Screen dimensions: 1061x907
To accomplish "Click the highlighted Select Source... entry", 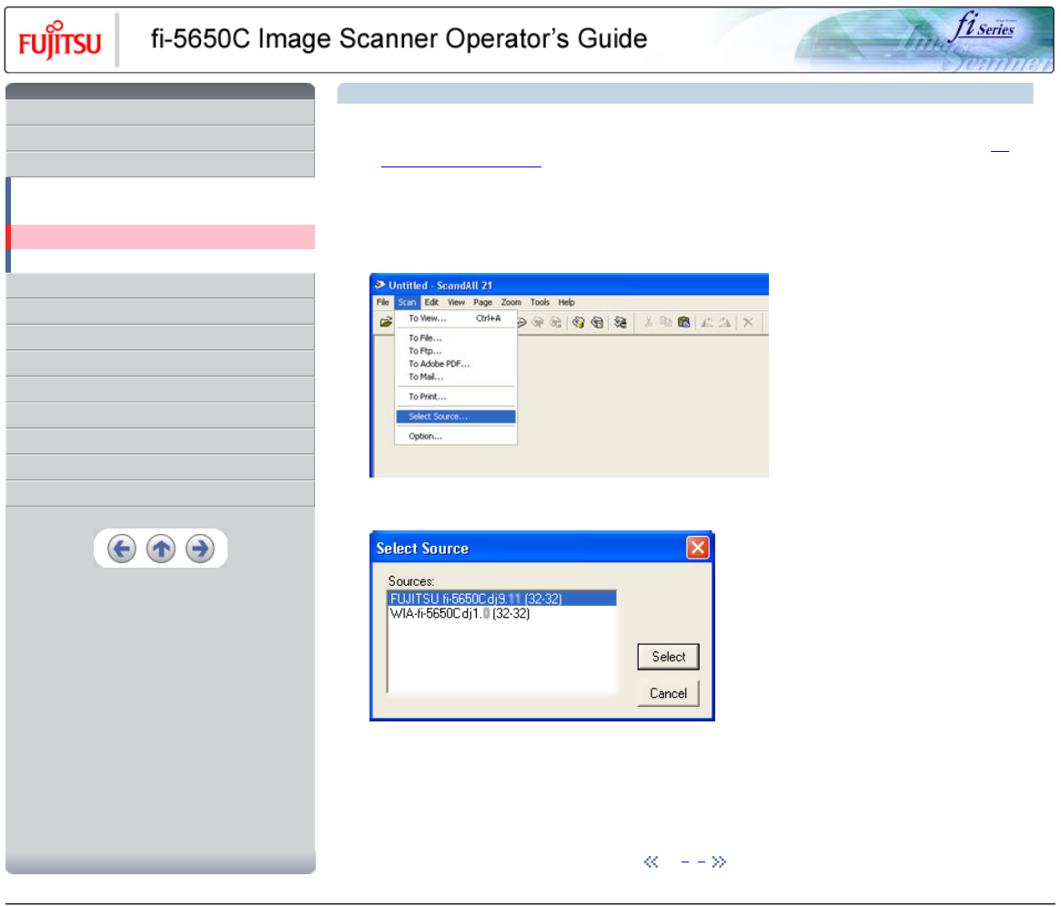I will (x=455, y=417).
